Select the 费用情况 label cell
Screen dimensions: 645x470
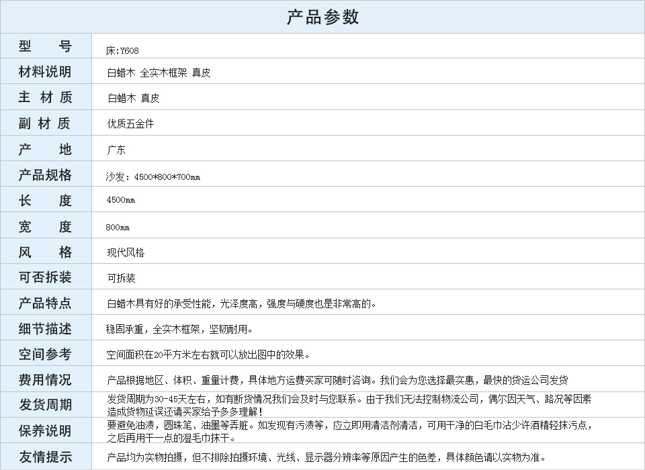46,379
